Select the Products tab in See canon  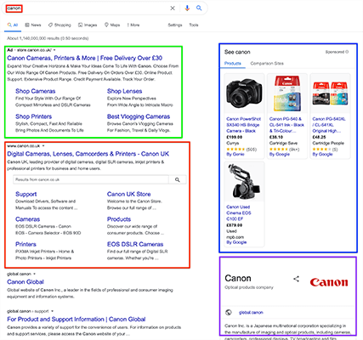(232, 64)
